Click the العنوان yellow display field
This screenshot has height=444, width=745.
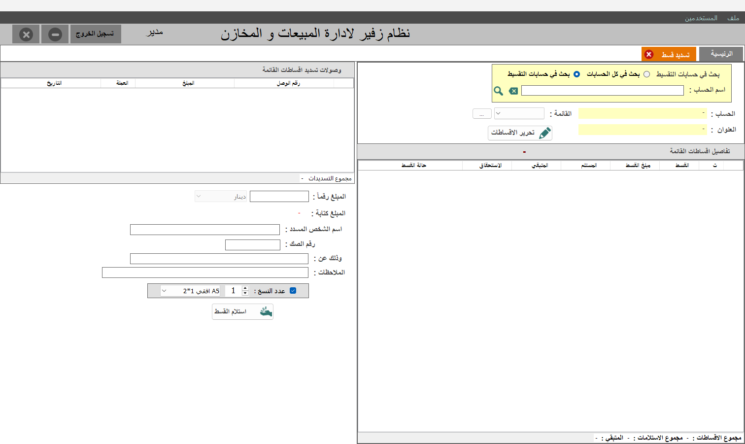click(x=643, y=130)
